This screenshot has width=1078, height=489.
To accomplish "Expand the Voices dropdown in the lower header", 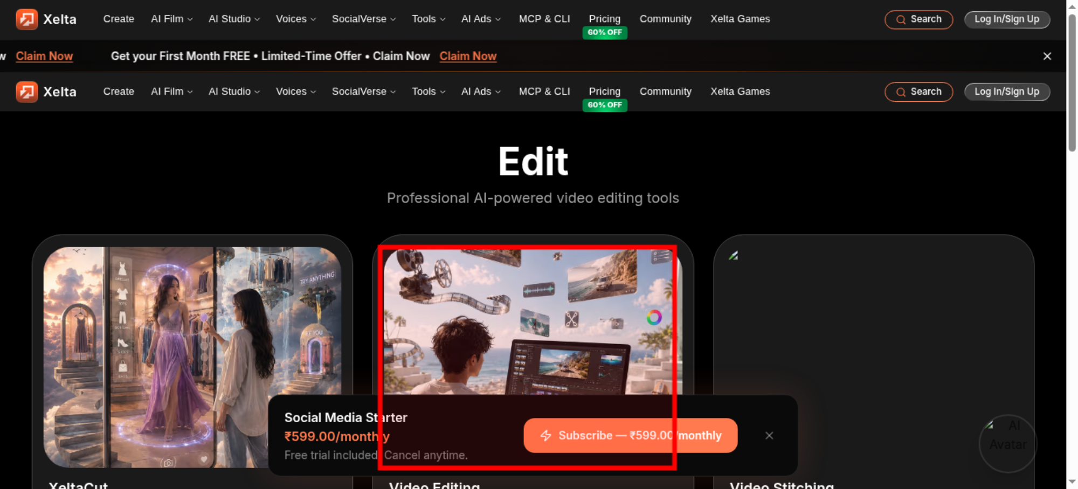I will [296, 92].
